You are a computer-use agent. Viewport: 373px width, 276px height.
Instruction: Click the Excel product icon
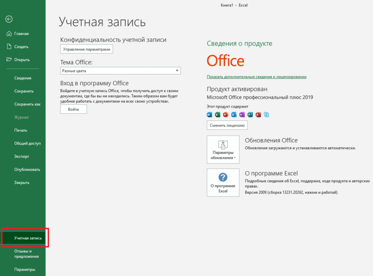[217, 115]
